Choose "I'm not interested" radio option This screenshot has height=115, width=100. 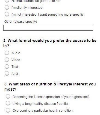[7, 14]
